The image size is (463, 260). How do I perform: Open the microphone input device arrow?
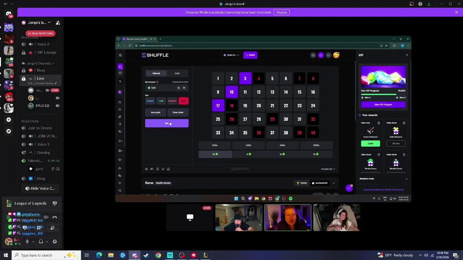point(33,242)
